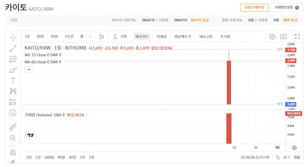The image size is (308, 167).
Task: Click the TradingView logo
Action: coord(30,135)
